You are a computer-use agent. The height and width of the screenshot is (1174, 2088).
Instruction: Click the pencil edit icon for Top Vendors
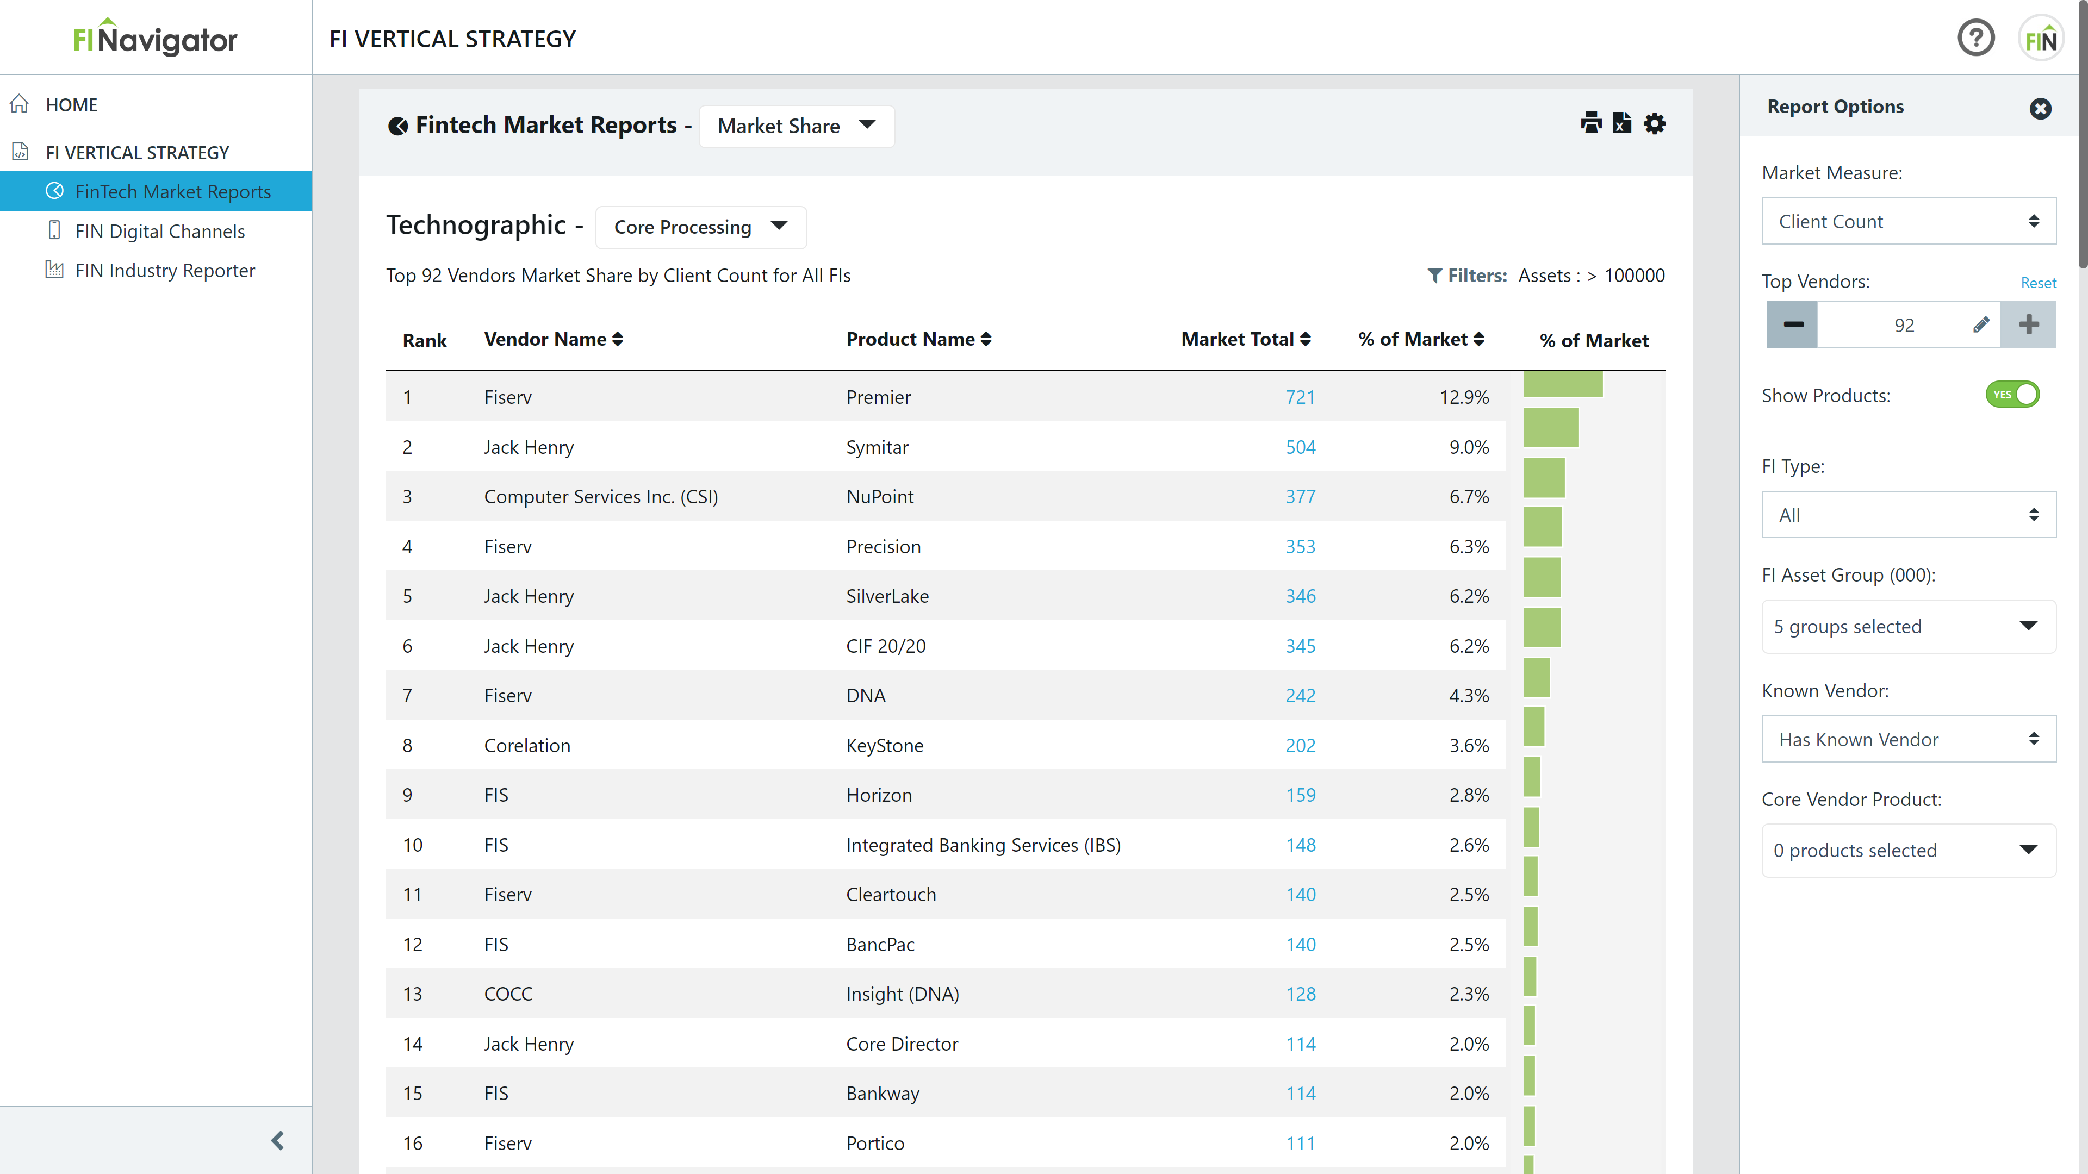point(1980,325)
